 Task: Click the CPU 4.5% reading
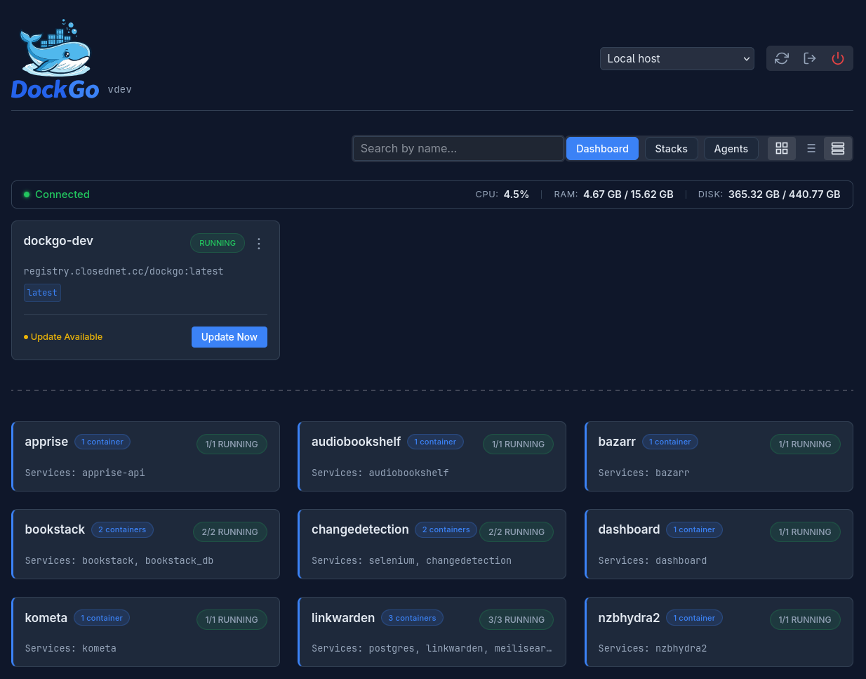click(x=502, y=195)
